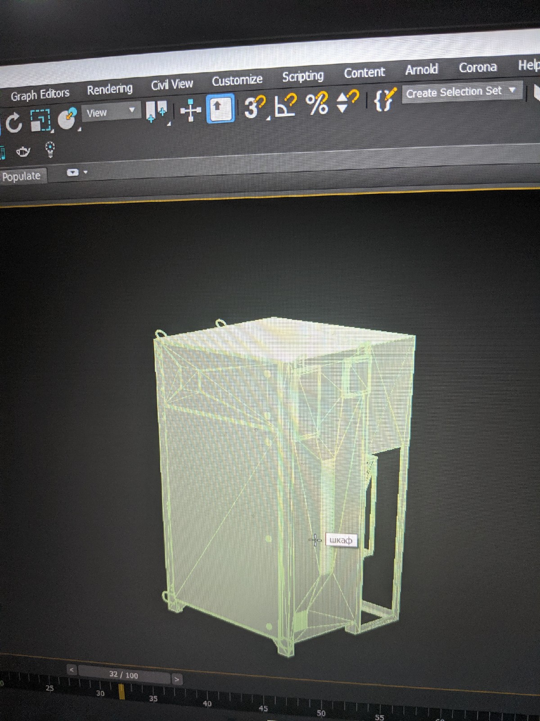The height and width of the screenshot is (721, 540).
Task: Open the Rendering menu
Action: coord(110,90)
